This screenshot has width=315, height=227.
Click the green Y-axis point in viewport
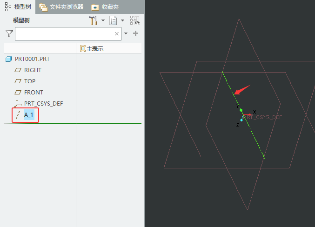pyautogui.click(x=241, y=110)
